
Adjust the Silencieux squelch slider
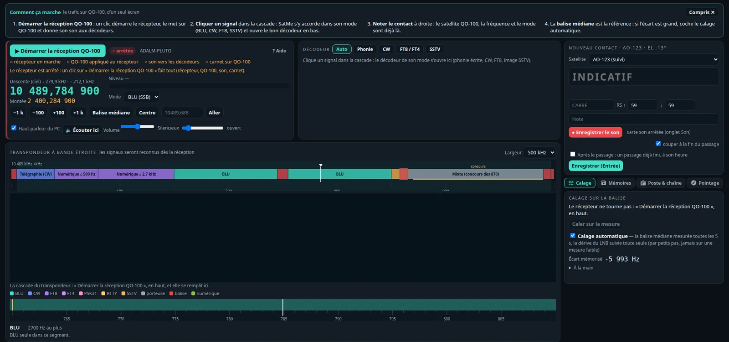click(x=203, y=128)
